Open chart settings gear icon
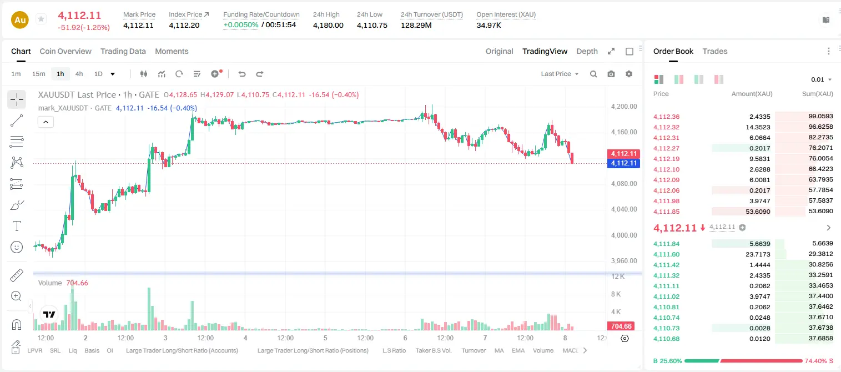The image size is (841, 372). point(629,74)
